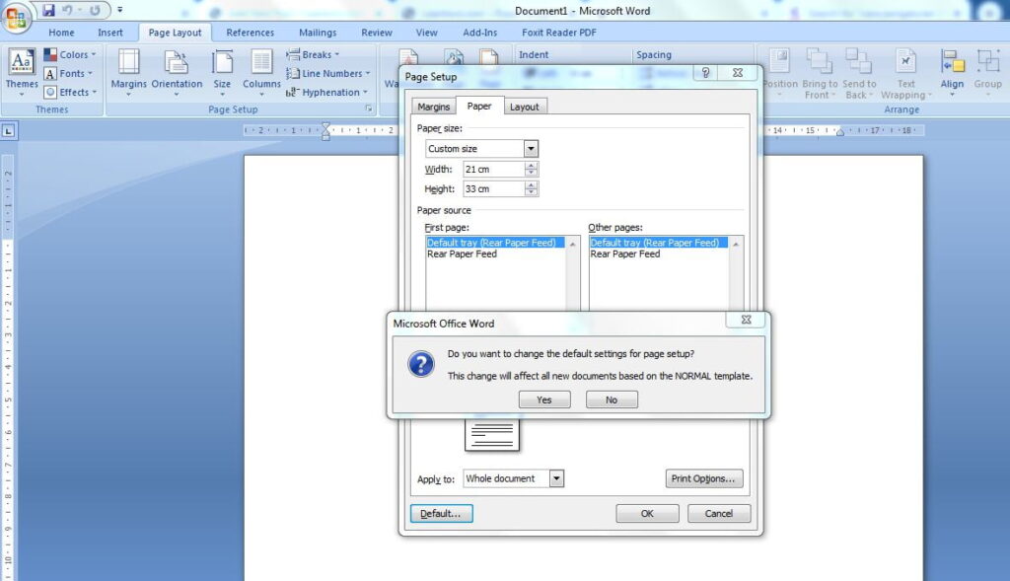Switch to the Home ribbon tab
Screen dimensions: 1010x581
coord(61,33)
